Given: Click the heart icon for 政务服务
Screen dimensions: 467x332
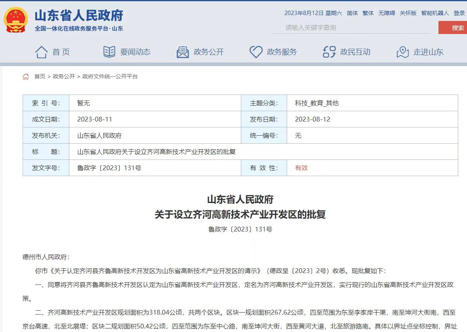Looking at the screenshot, I should point(256,52).
